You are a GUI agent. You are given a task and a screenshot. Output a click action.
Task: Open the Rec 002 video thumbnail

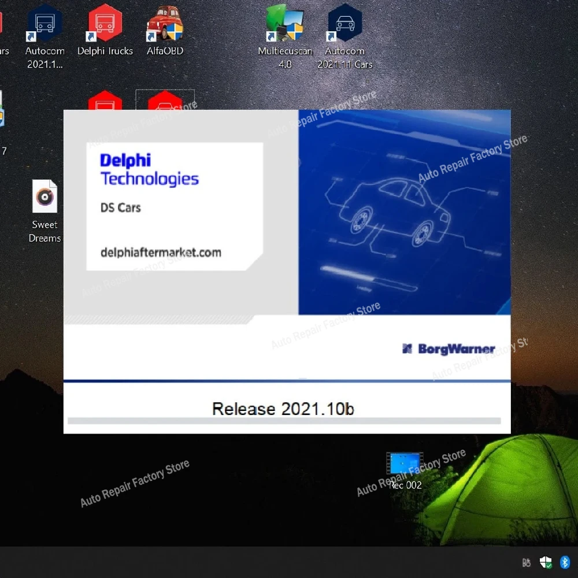404,462
